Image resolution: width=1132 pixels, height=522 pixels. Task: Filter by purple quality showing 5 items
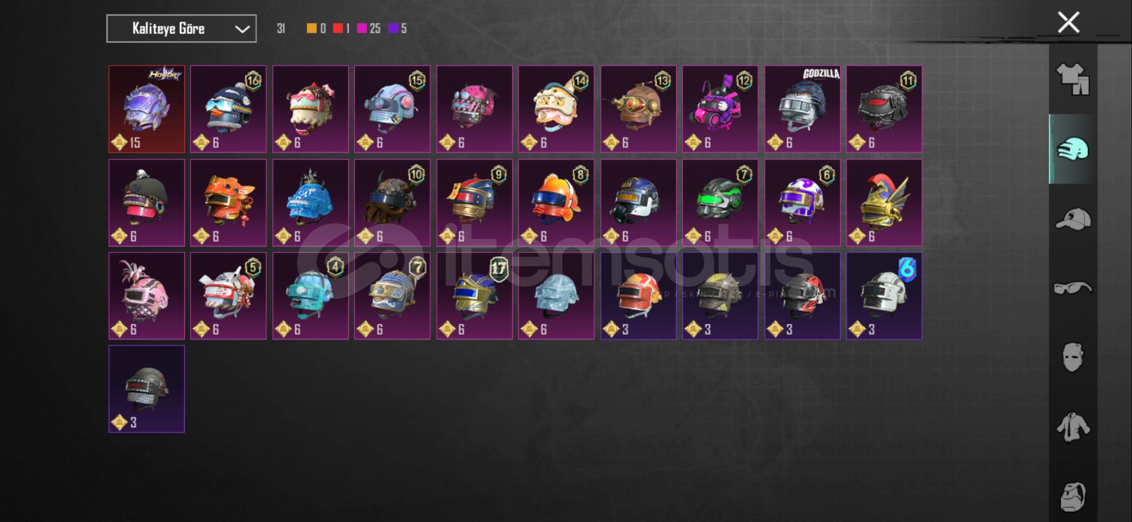pos(398,29)
